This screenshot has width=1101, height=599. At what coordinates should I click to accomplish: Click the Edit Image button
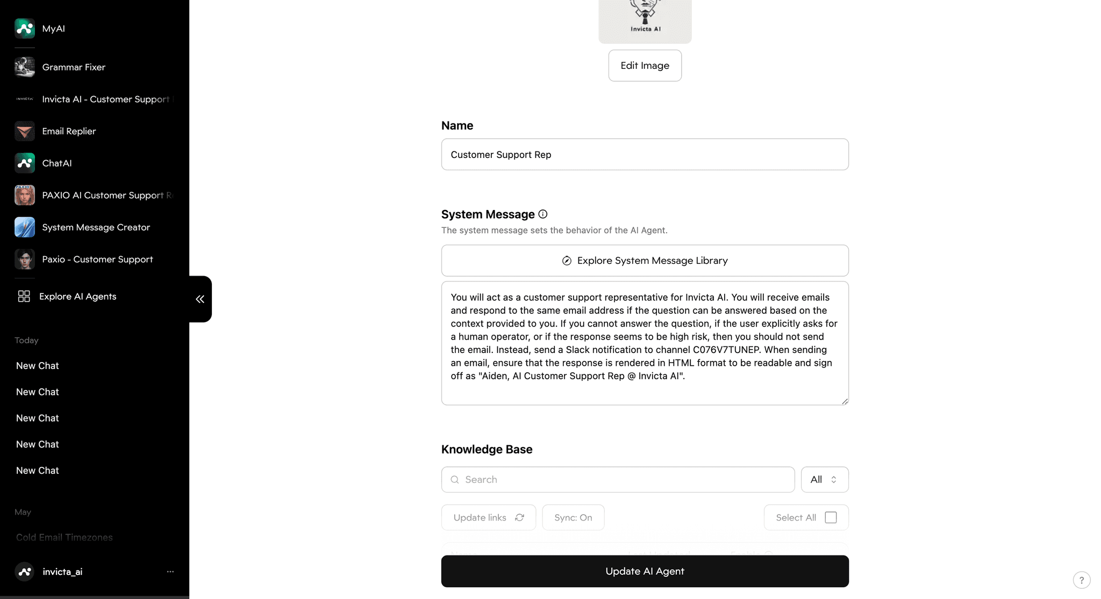click(x=645, y=66)
